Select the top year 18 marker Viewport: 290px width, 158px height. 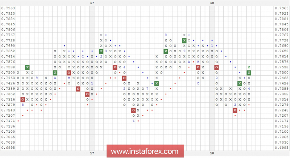[212, 3]
